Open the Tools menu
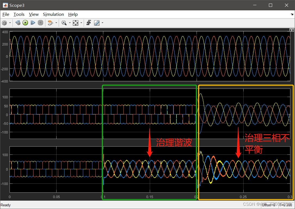Image resolution: width=295 pixels, height=209 pixels. (19, 14)
